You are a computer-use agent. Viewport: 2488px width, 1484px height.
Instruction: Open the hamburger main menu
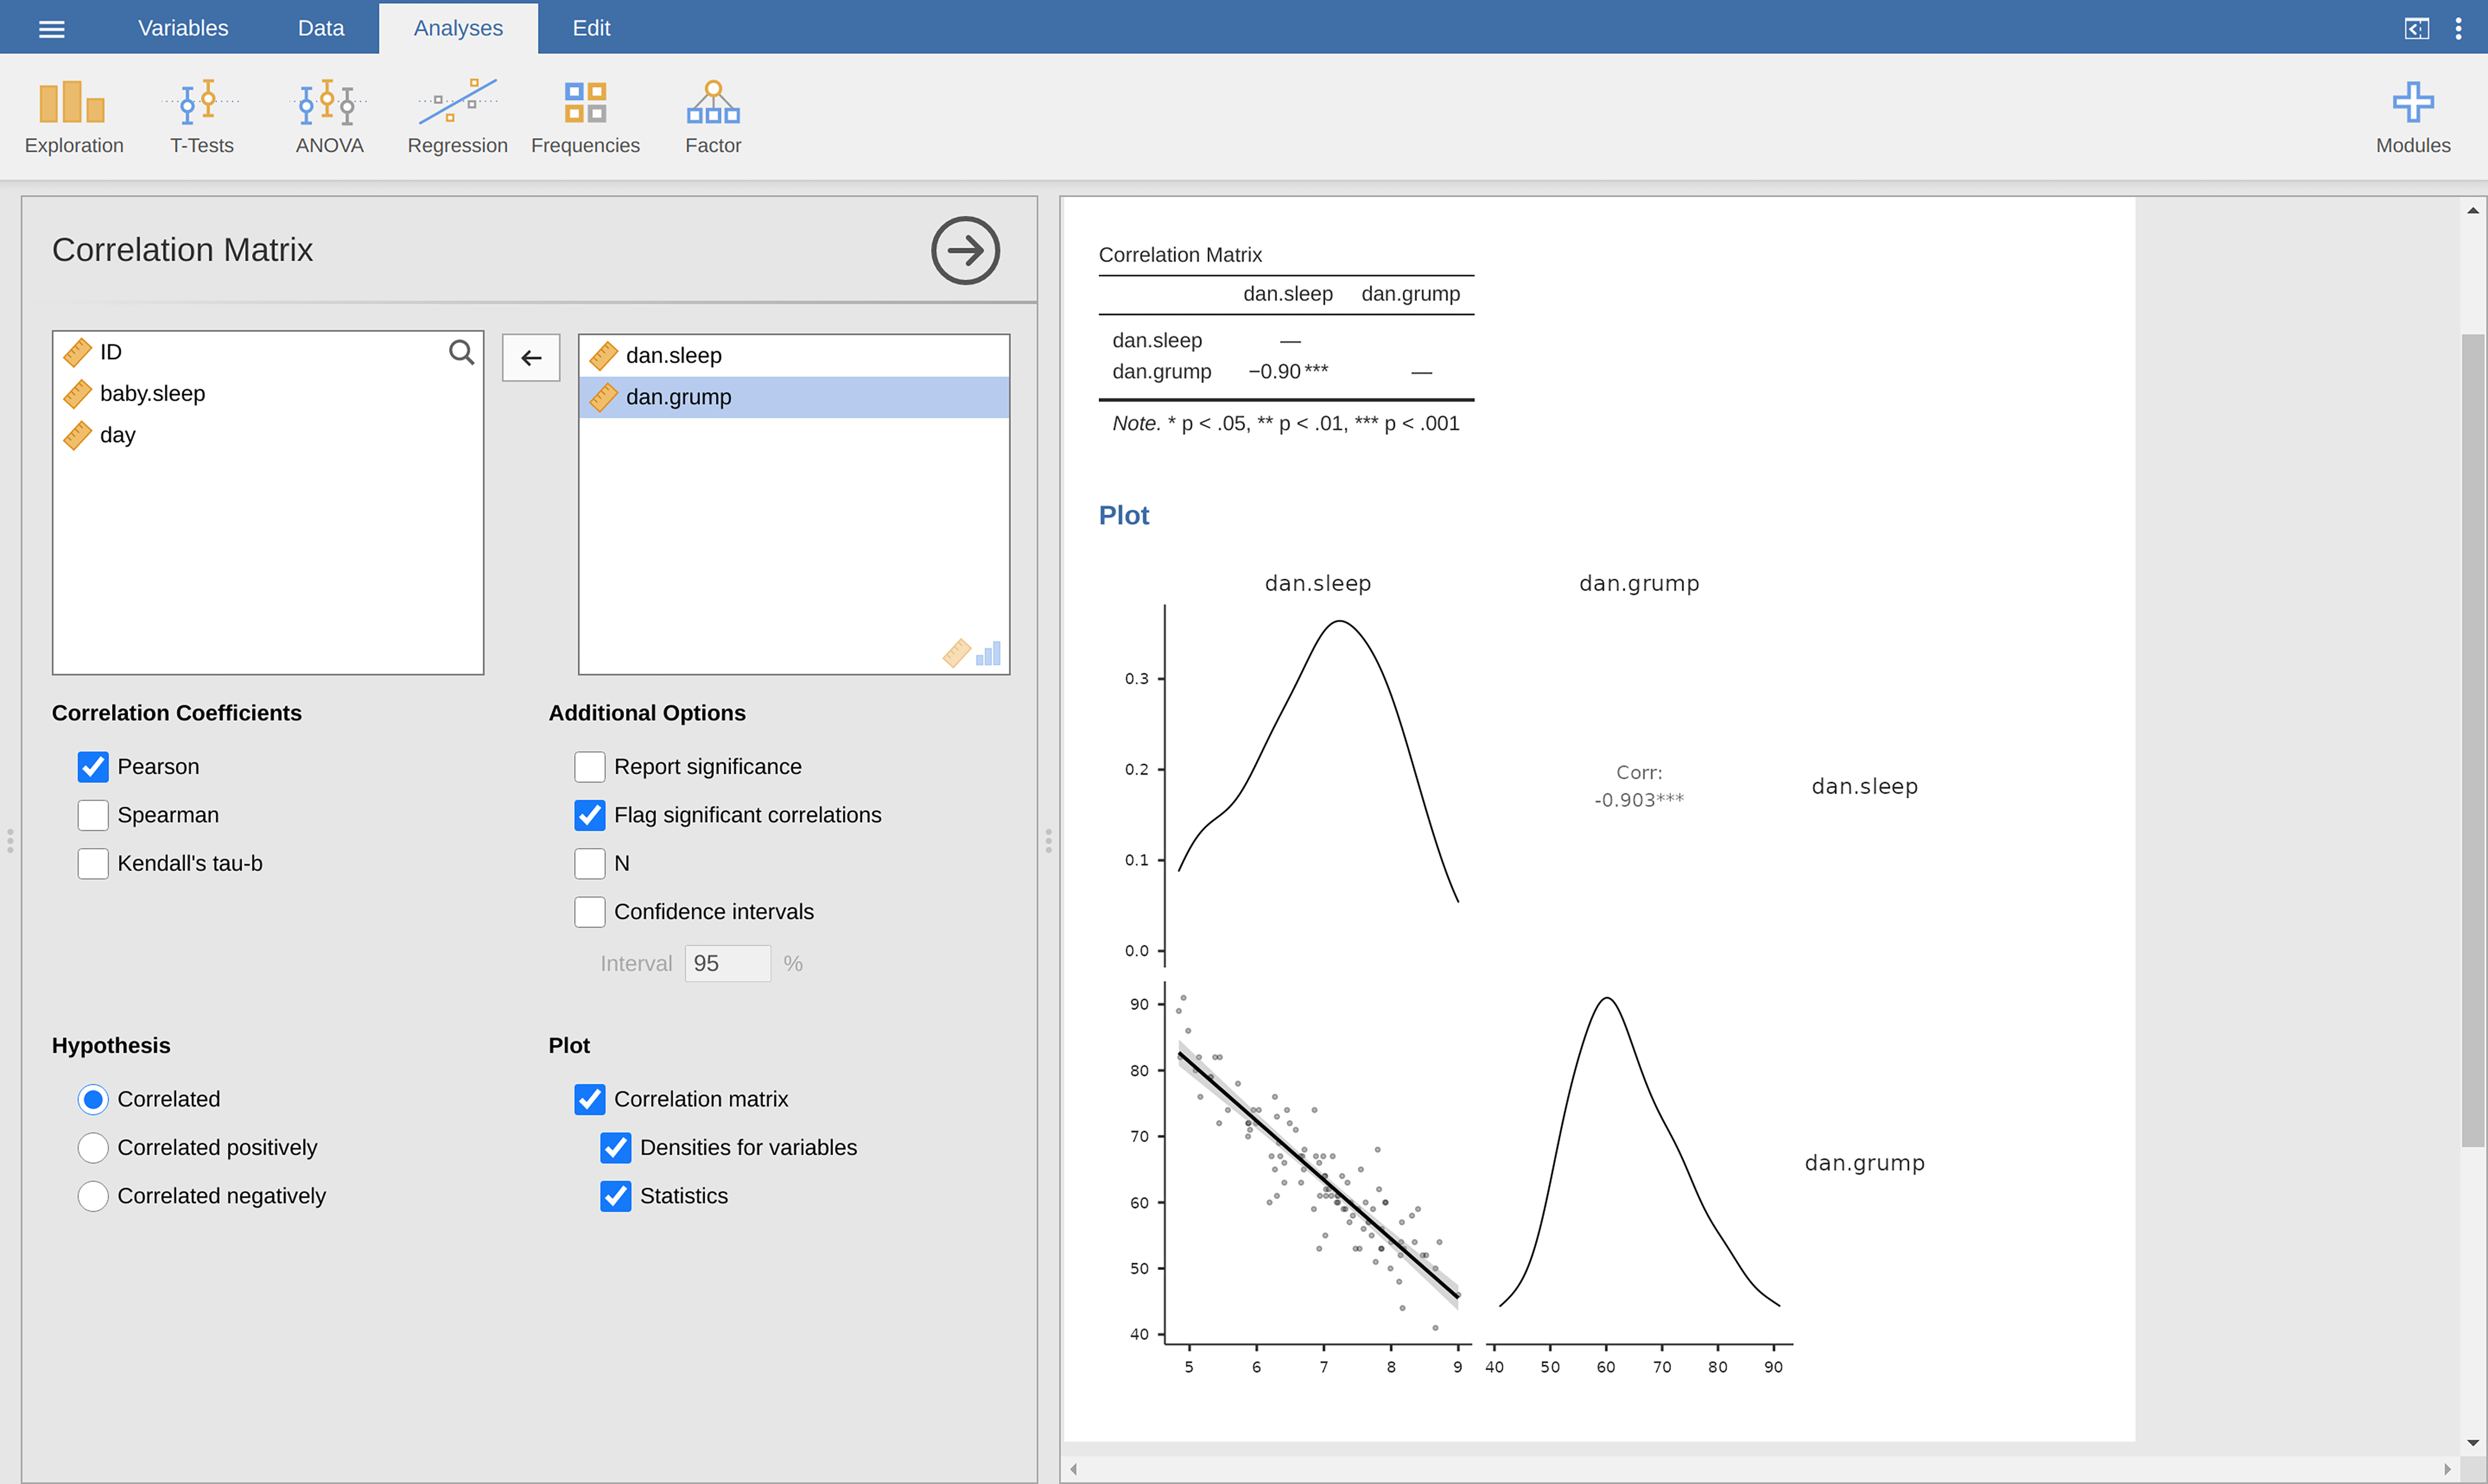point(51,28)
